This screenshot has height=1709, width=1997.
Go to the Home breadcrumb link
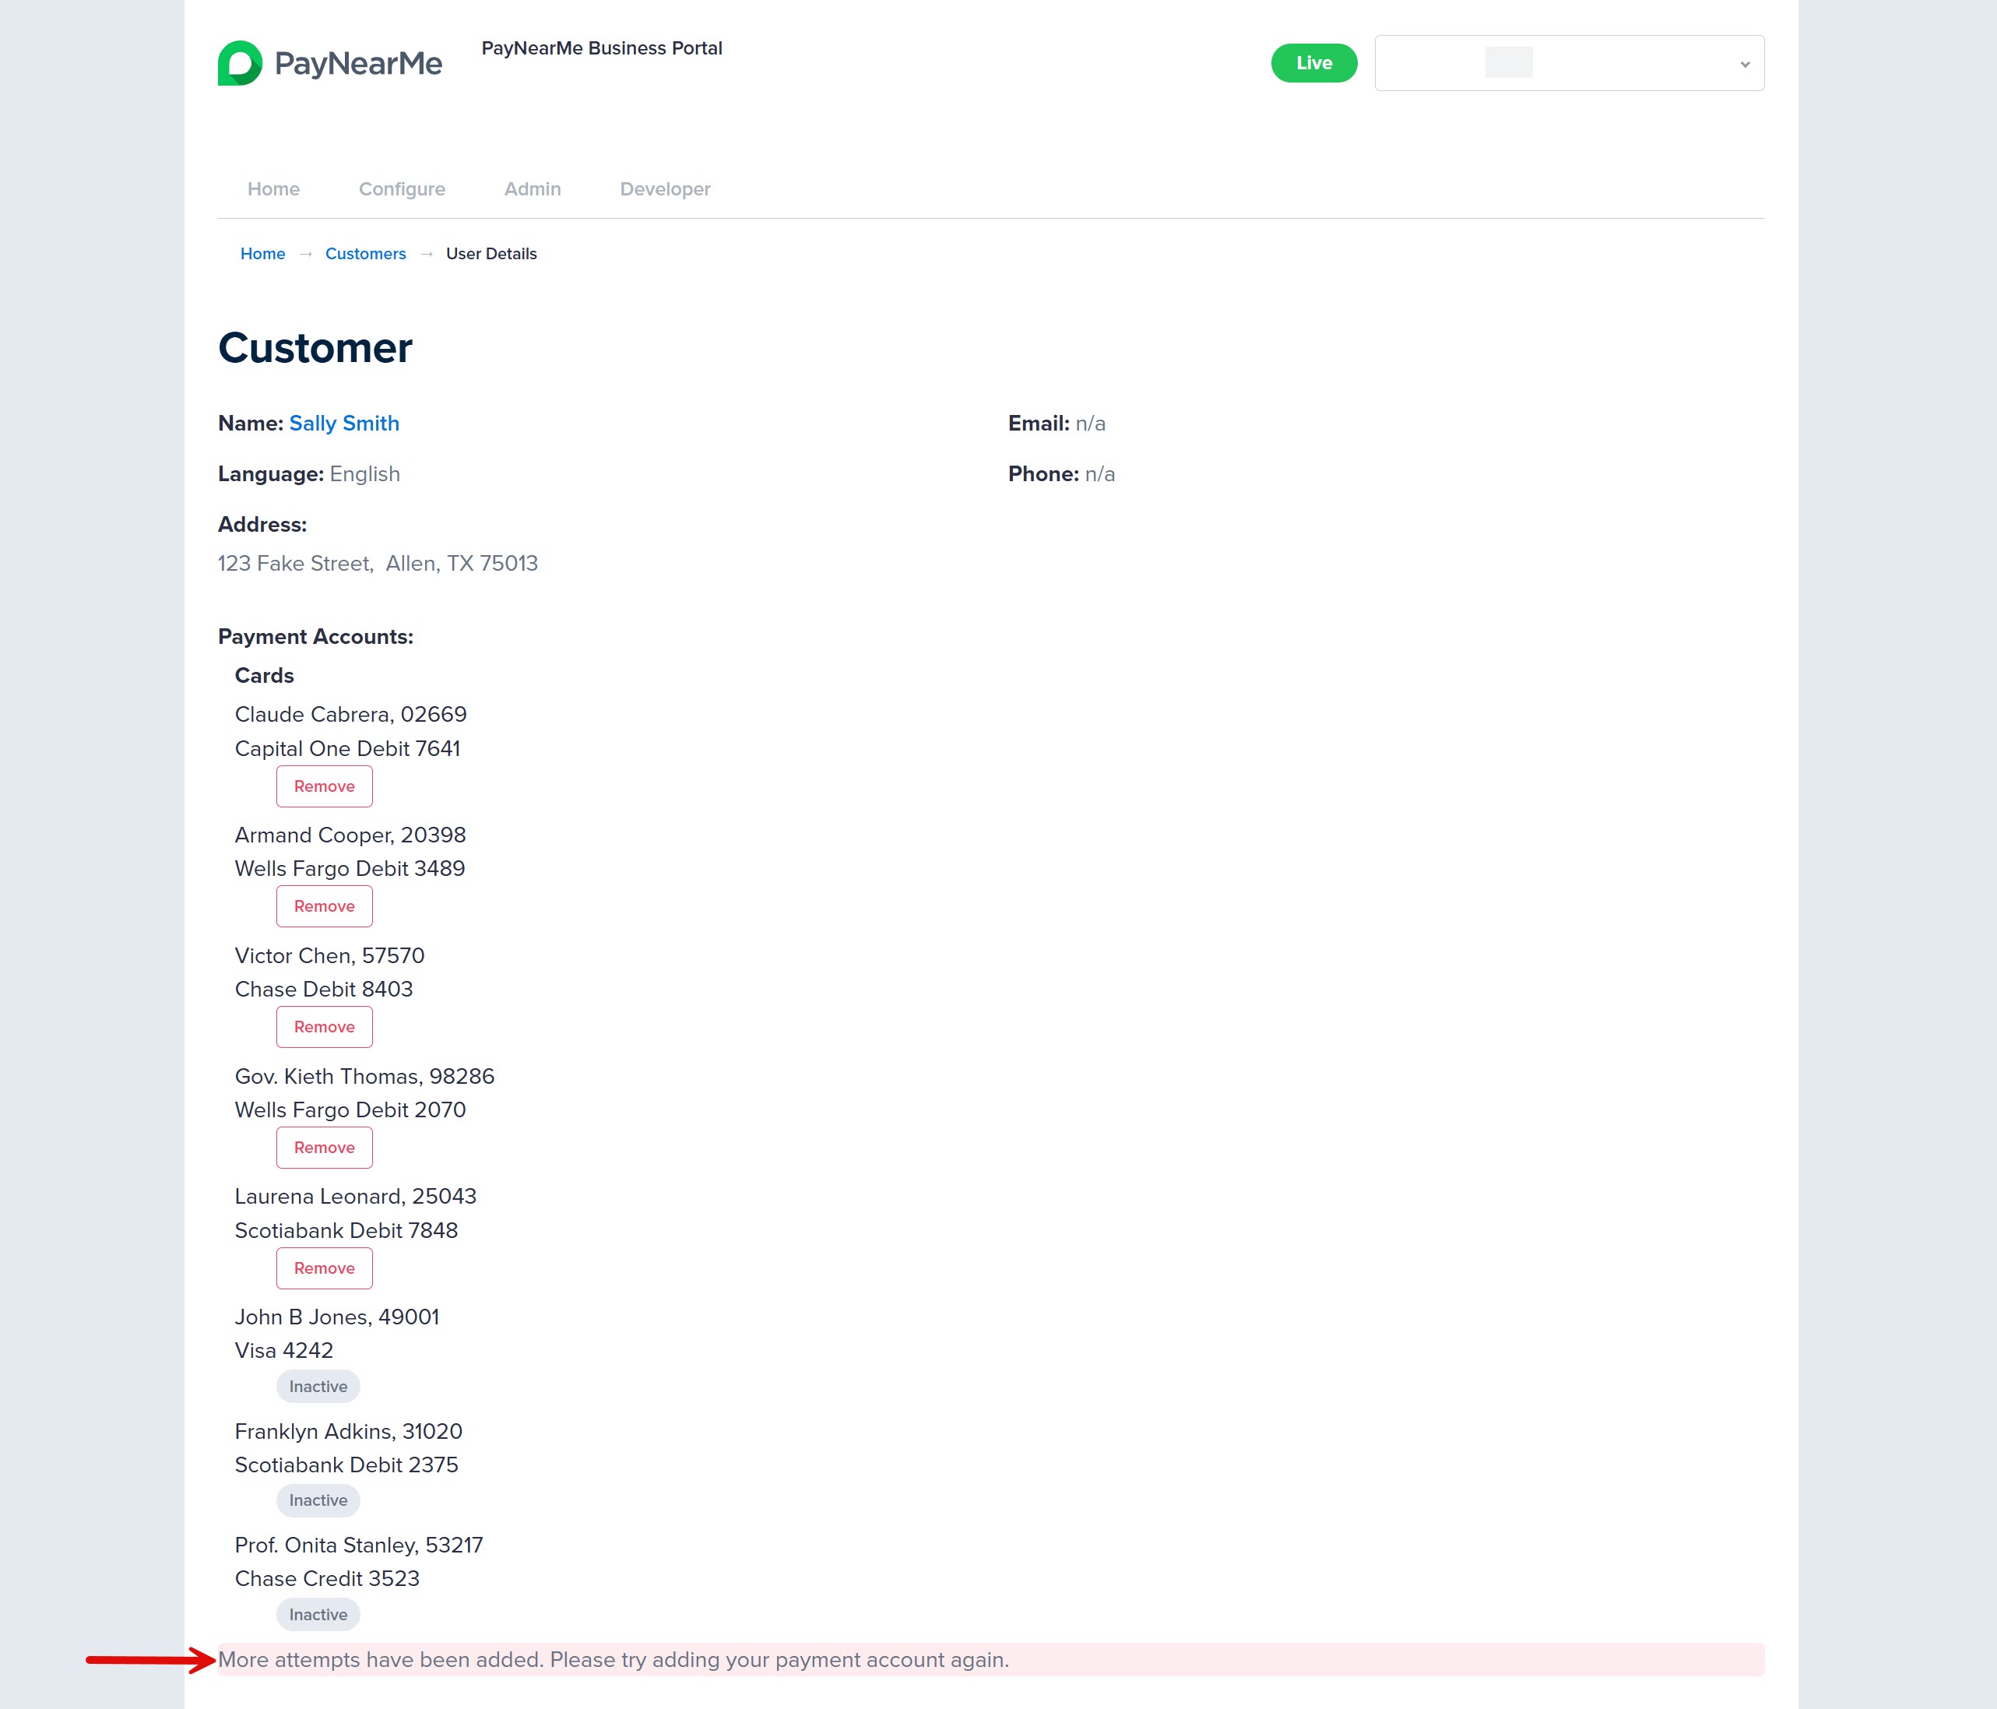click(x=262, y=254)
